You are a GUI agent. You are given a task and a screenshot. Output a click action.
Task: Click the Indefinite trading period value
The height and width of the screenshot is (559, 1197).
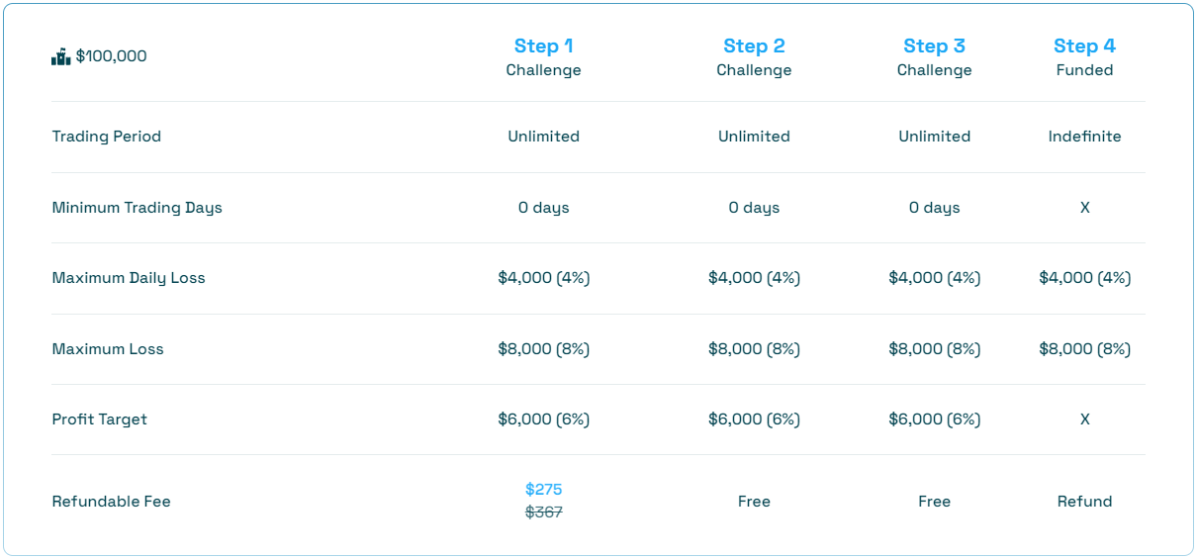(x=1084, y=137)
